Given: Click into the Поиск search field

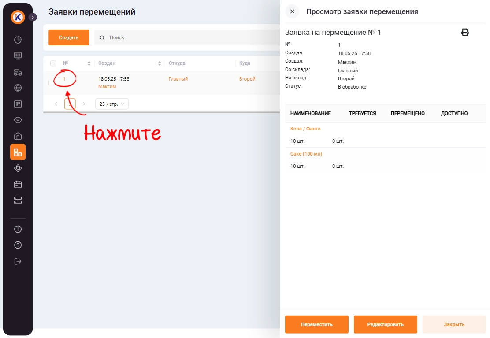Looking at the screenshot, I should [x=185, y=37].
